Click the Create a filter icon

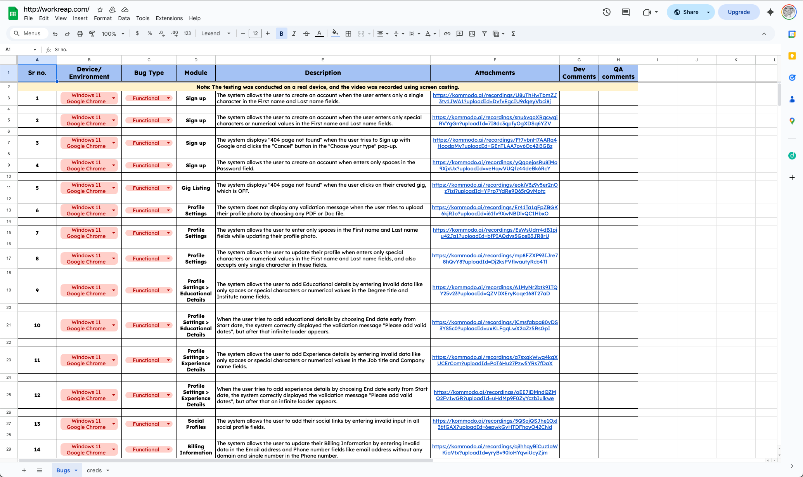pos(484,34)
